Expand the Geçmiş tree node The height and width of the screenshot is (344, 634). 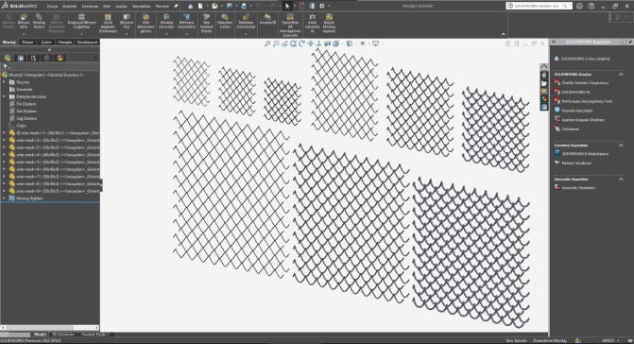tap(4, 82)
